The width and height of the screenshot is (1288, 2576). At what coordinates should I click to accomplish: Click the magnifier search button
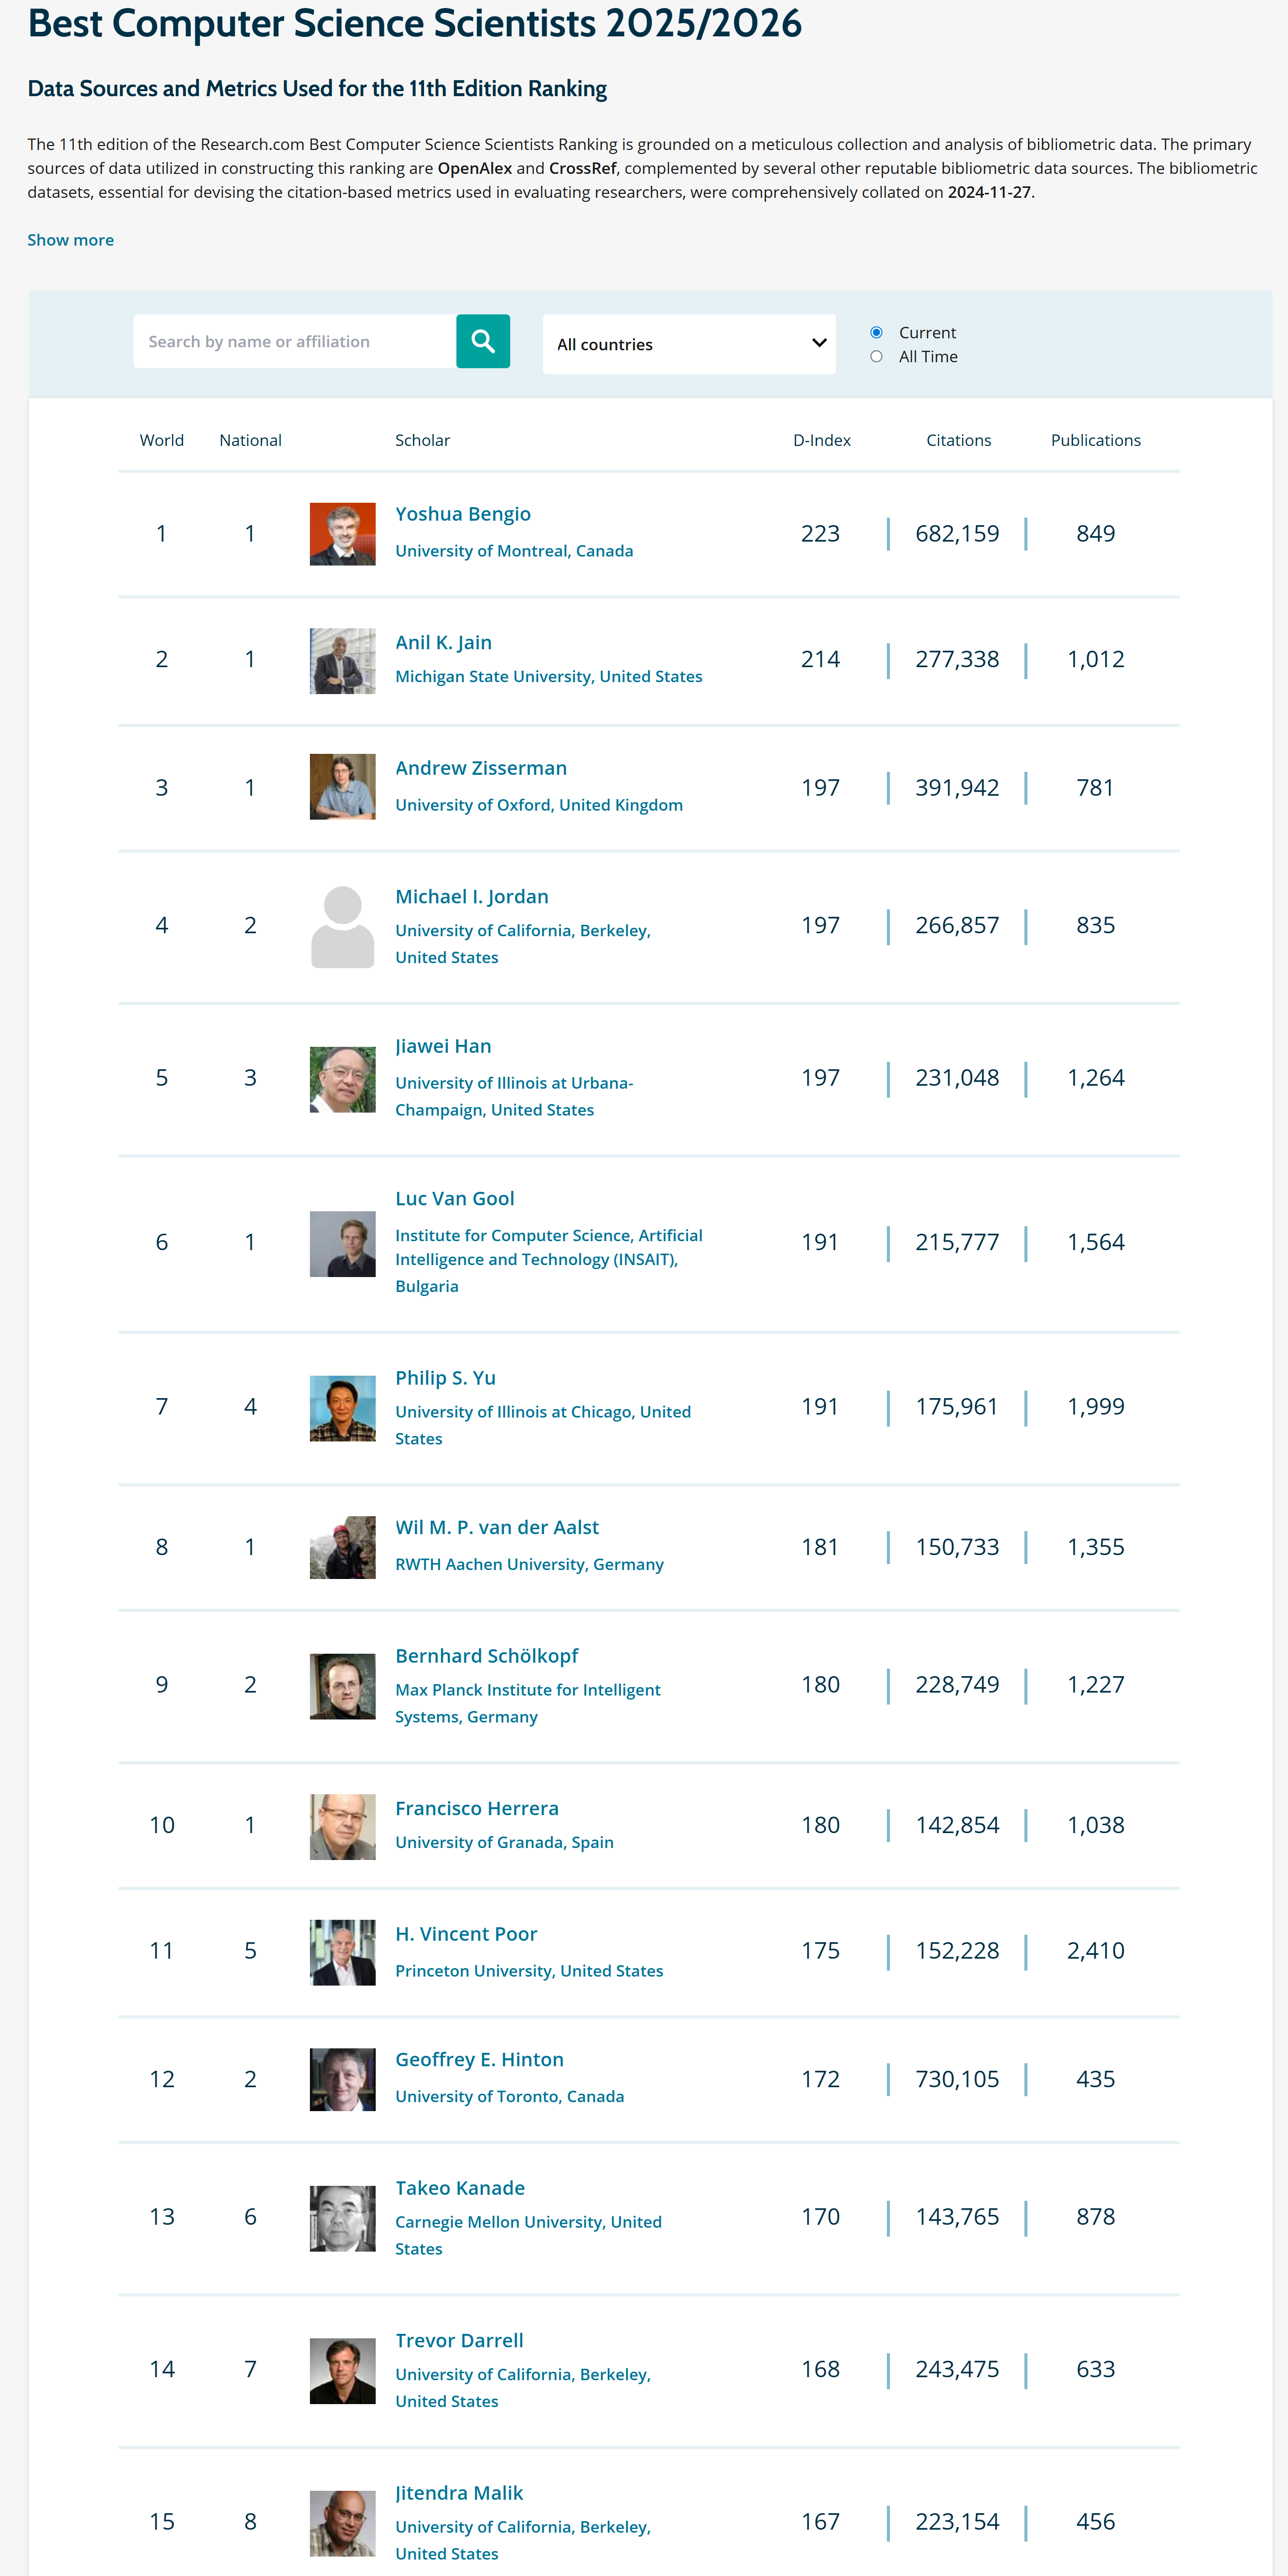(x=483, y=341)
